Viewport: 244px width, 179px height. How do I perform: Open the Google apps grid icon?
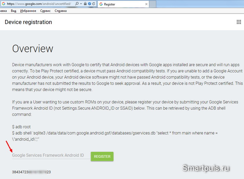[239, 22]
